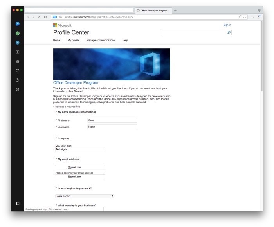Open bookmarks heart in the sidebar
This screenshot has height=227, width=274.
point(18,71)
